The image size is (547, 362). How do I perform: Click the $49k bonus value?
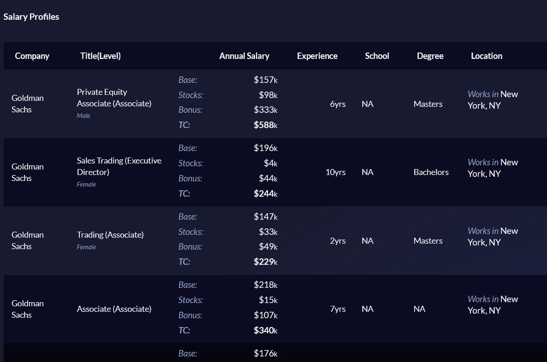268,247
